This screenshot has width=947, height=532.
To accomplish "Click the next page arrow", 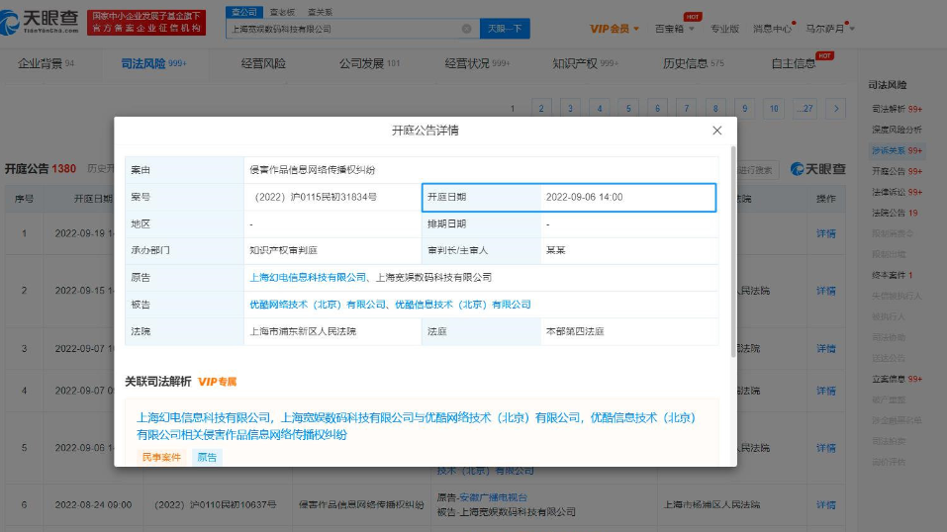I will (836, 109).
